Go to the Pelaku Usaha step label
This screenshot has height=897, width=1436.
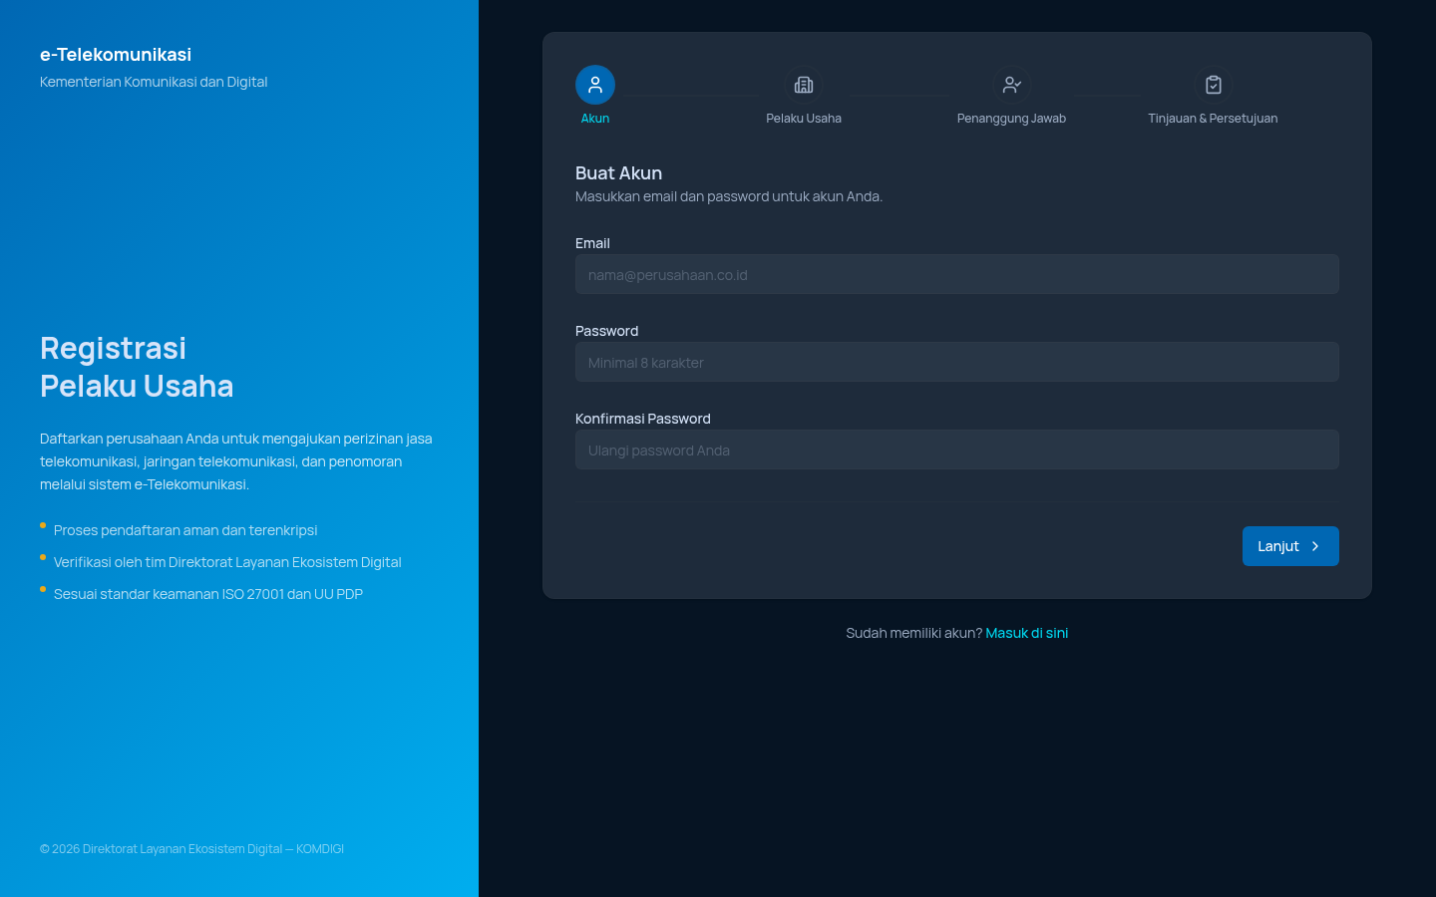(804, 119)
